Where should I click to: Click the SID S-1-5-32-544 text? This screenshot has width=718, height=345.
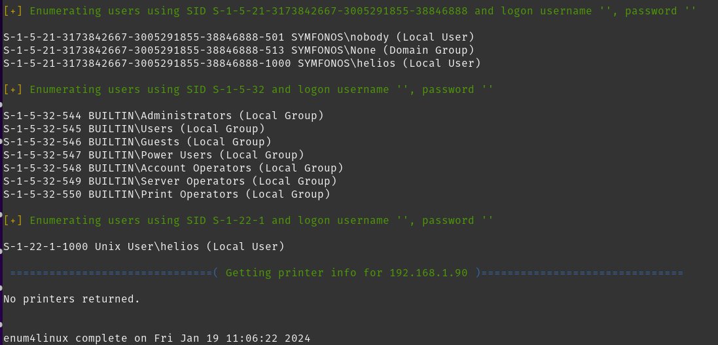(x=43, y=115)
